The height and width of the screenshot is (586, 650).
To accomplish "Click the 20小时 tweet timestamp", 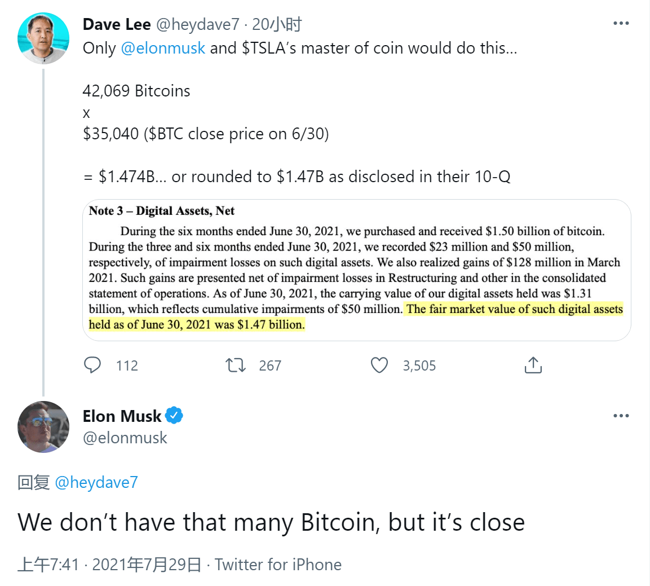I will coord(277,24).
